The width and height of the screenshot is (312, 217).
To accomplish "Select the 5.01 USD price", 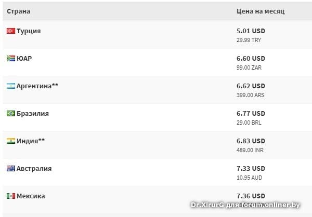I will click(251, 31).
